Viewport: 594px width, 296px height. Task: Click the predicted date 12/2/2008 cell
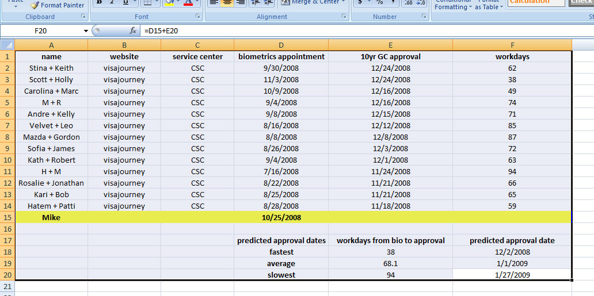point(512,252)
